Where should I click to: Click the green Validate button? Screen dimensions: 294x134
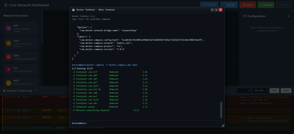pyautogui.click(x=266, y=5)
